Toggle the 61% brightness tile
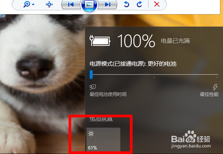223x154 pixels. pos(103,139)
